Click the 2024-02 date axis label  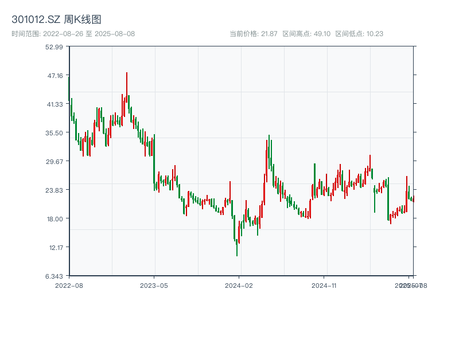[239, 285]
